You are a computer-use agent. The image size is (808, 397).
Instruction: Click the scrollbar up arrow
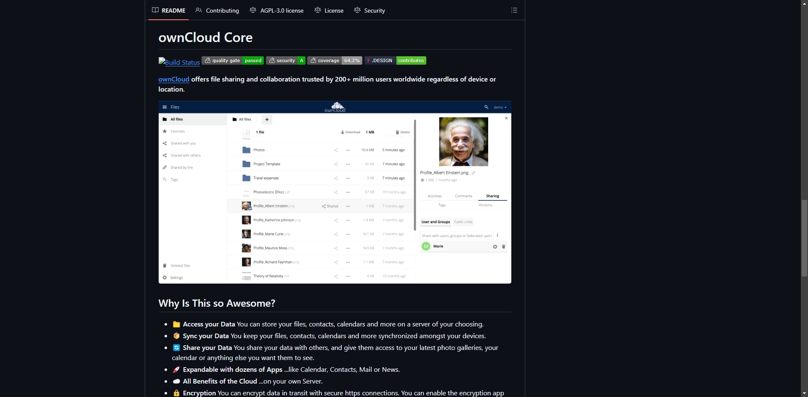pyautogui.click(x=804, y=3)
